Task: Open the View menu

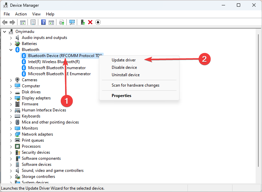Action: click(36, 14)
